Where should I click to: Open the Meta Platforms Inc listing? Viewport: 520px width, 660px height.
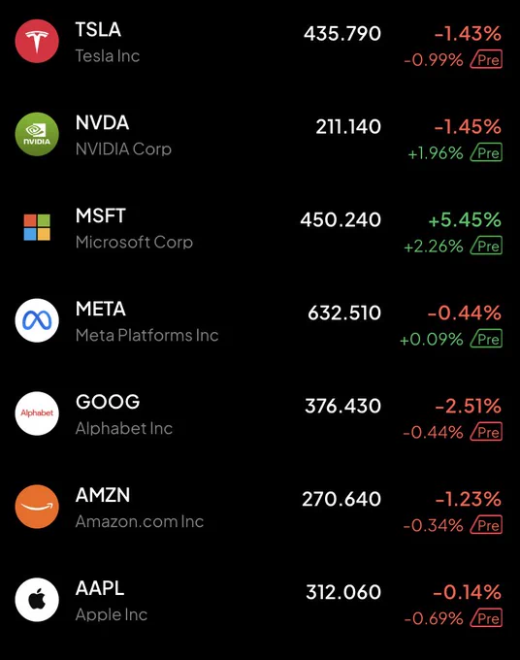pyautogui.click(x=147, y=336)
